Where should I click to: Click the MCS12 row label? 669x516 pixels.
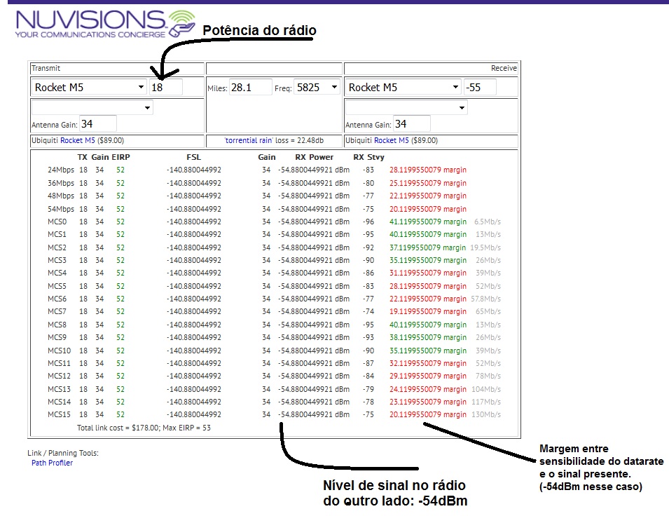[60, 376]
